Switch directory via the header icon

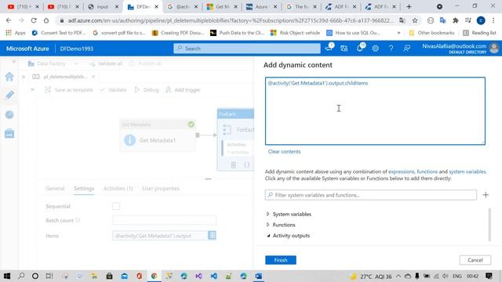tap(344, 49)
